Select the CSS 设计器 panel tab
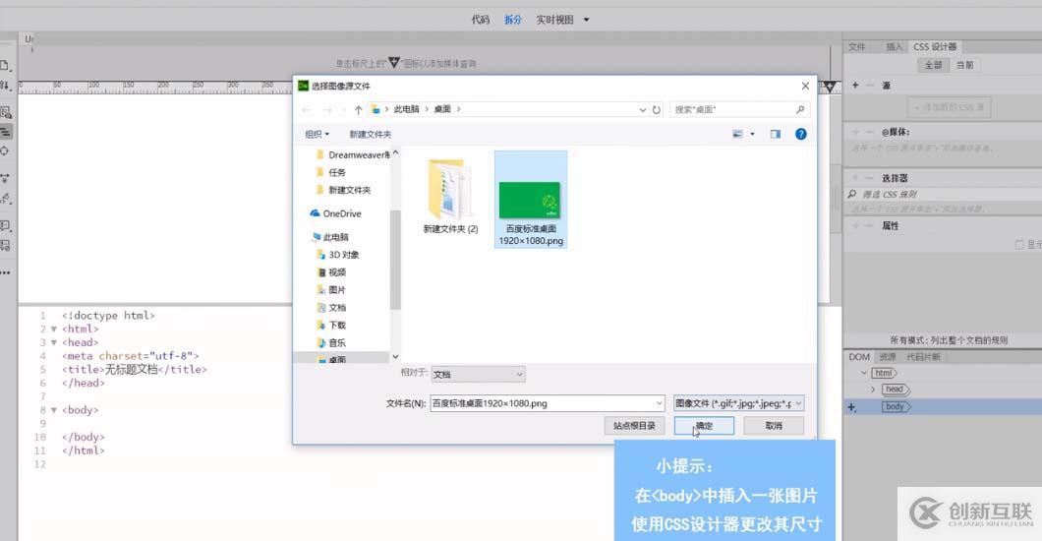Viewport: 1042px width, 541px height. [x=935, y=46]
